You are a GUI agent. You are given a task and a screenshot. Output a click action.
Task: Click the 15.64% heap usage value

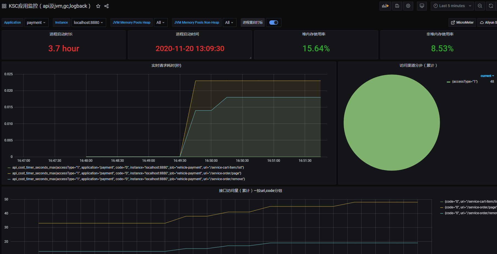(316, 49)
